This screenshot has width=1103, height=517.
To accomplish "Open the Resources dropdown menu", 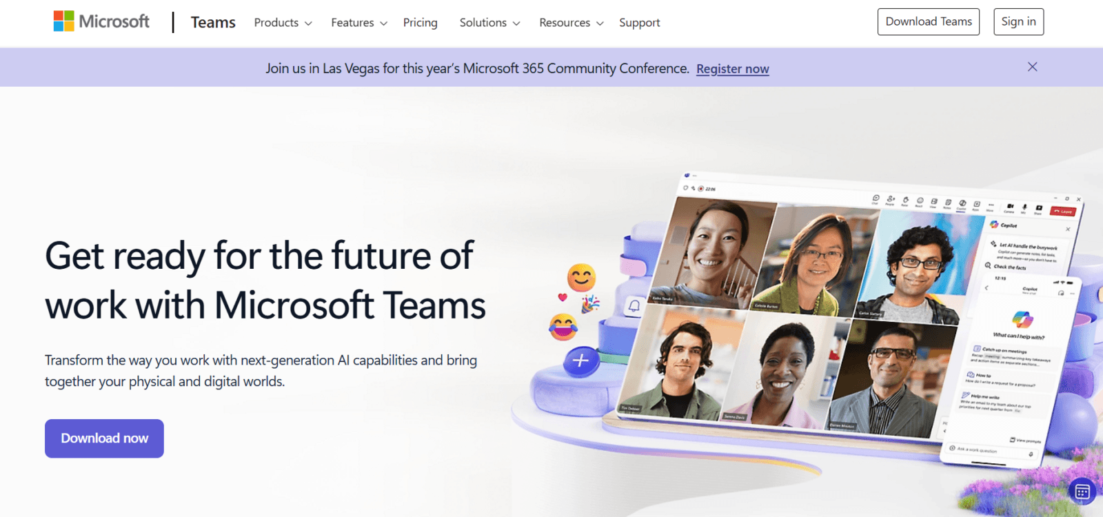I will [x=571, y=23].
